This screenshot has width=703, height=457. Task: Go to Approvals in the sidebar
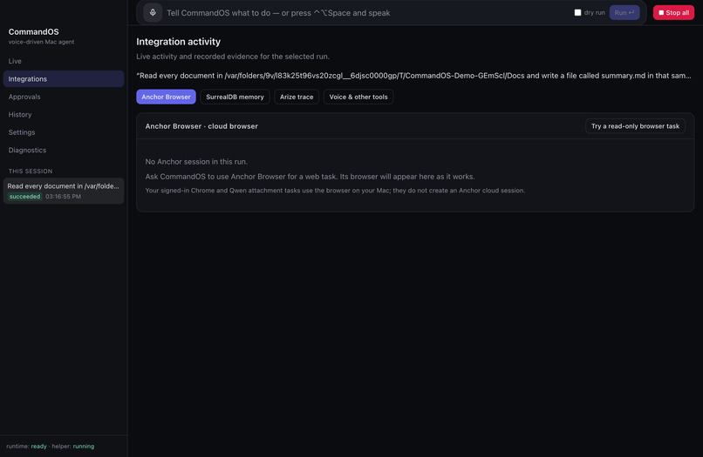[64, 97]
